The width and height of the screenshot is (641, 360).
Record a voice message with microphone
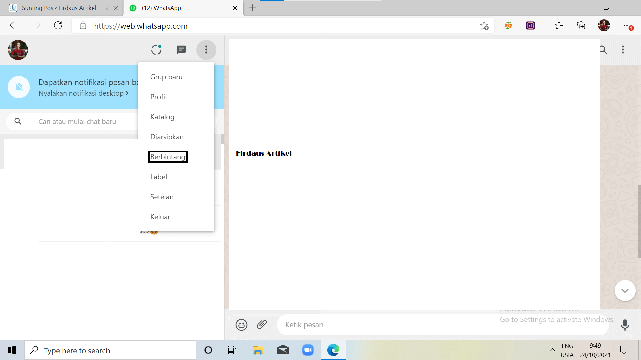pyautogui.click(x=625, y=325)
